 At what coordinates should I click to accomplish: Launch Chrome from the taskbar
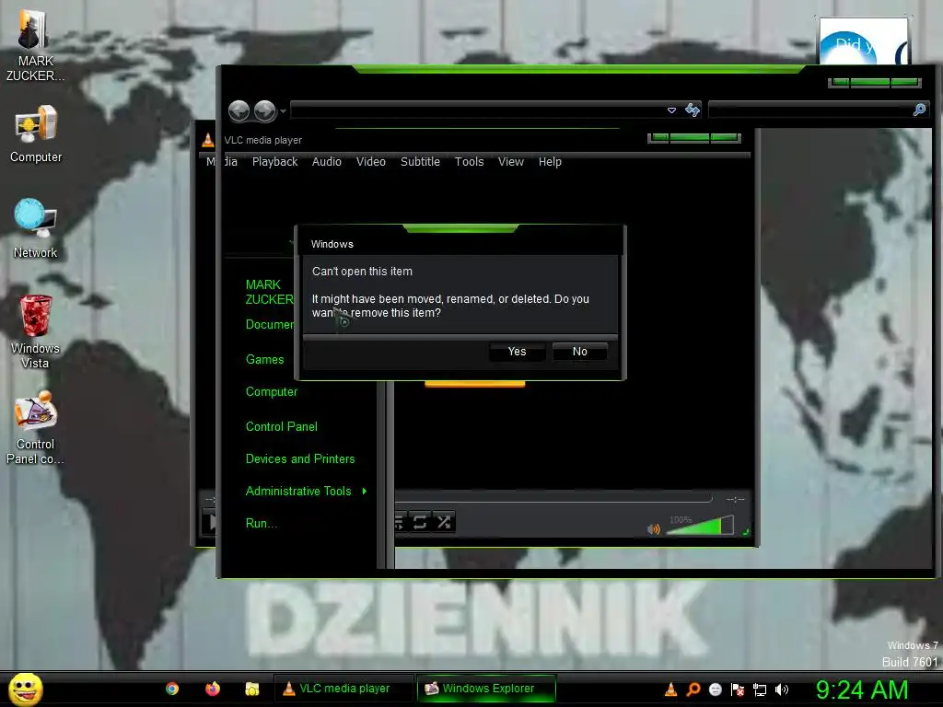(x=172, y=689)
